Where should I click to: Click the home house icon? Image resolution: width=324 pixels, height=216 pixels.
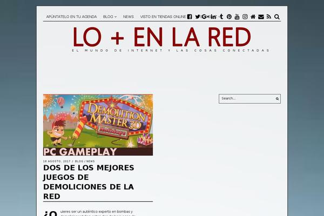click(253, 17)
